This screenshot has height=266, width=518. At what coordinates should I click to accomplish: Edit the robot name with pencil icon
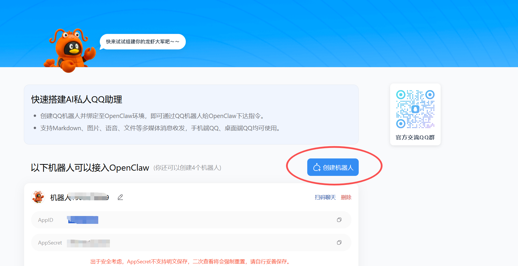tap(120, 197)
